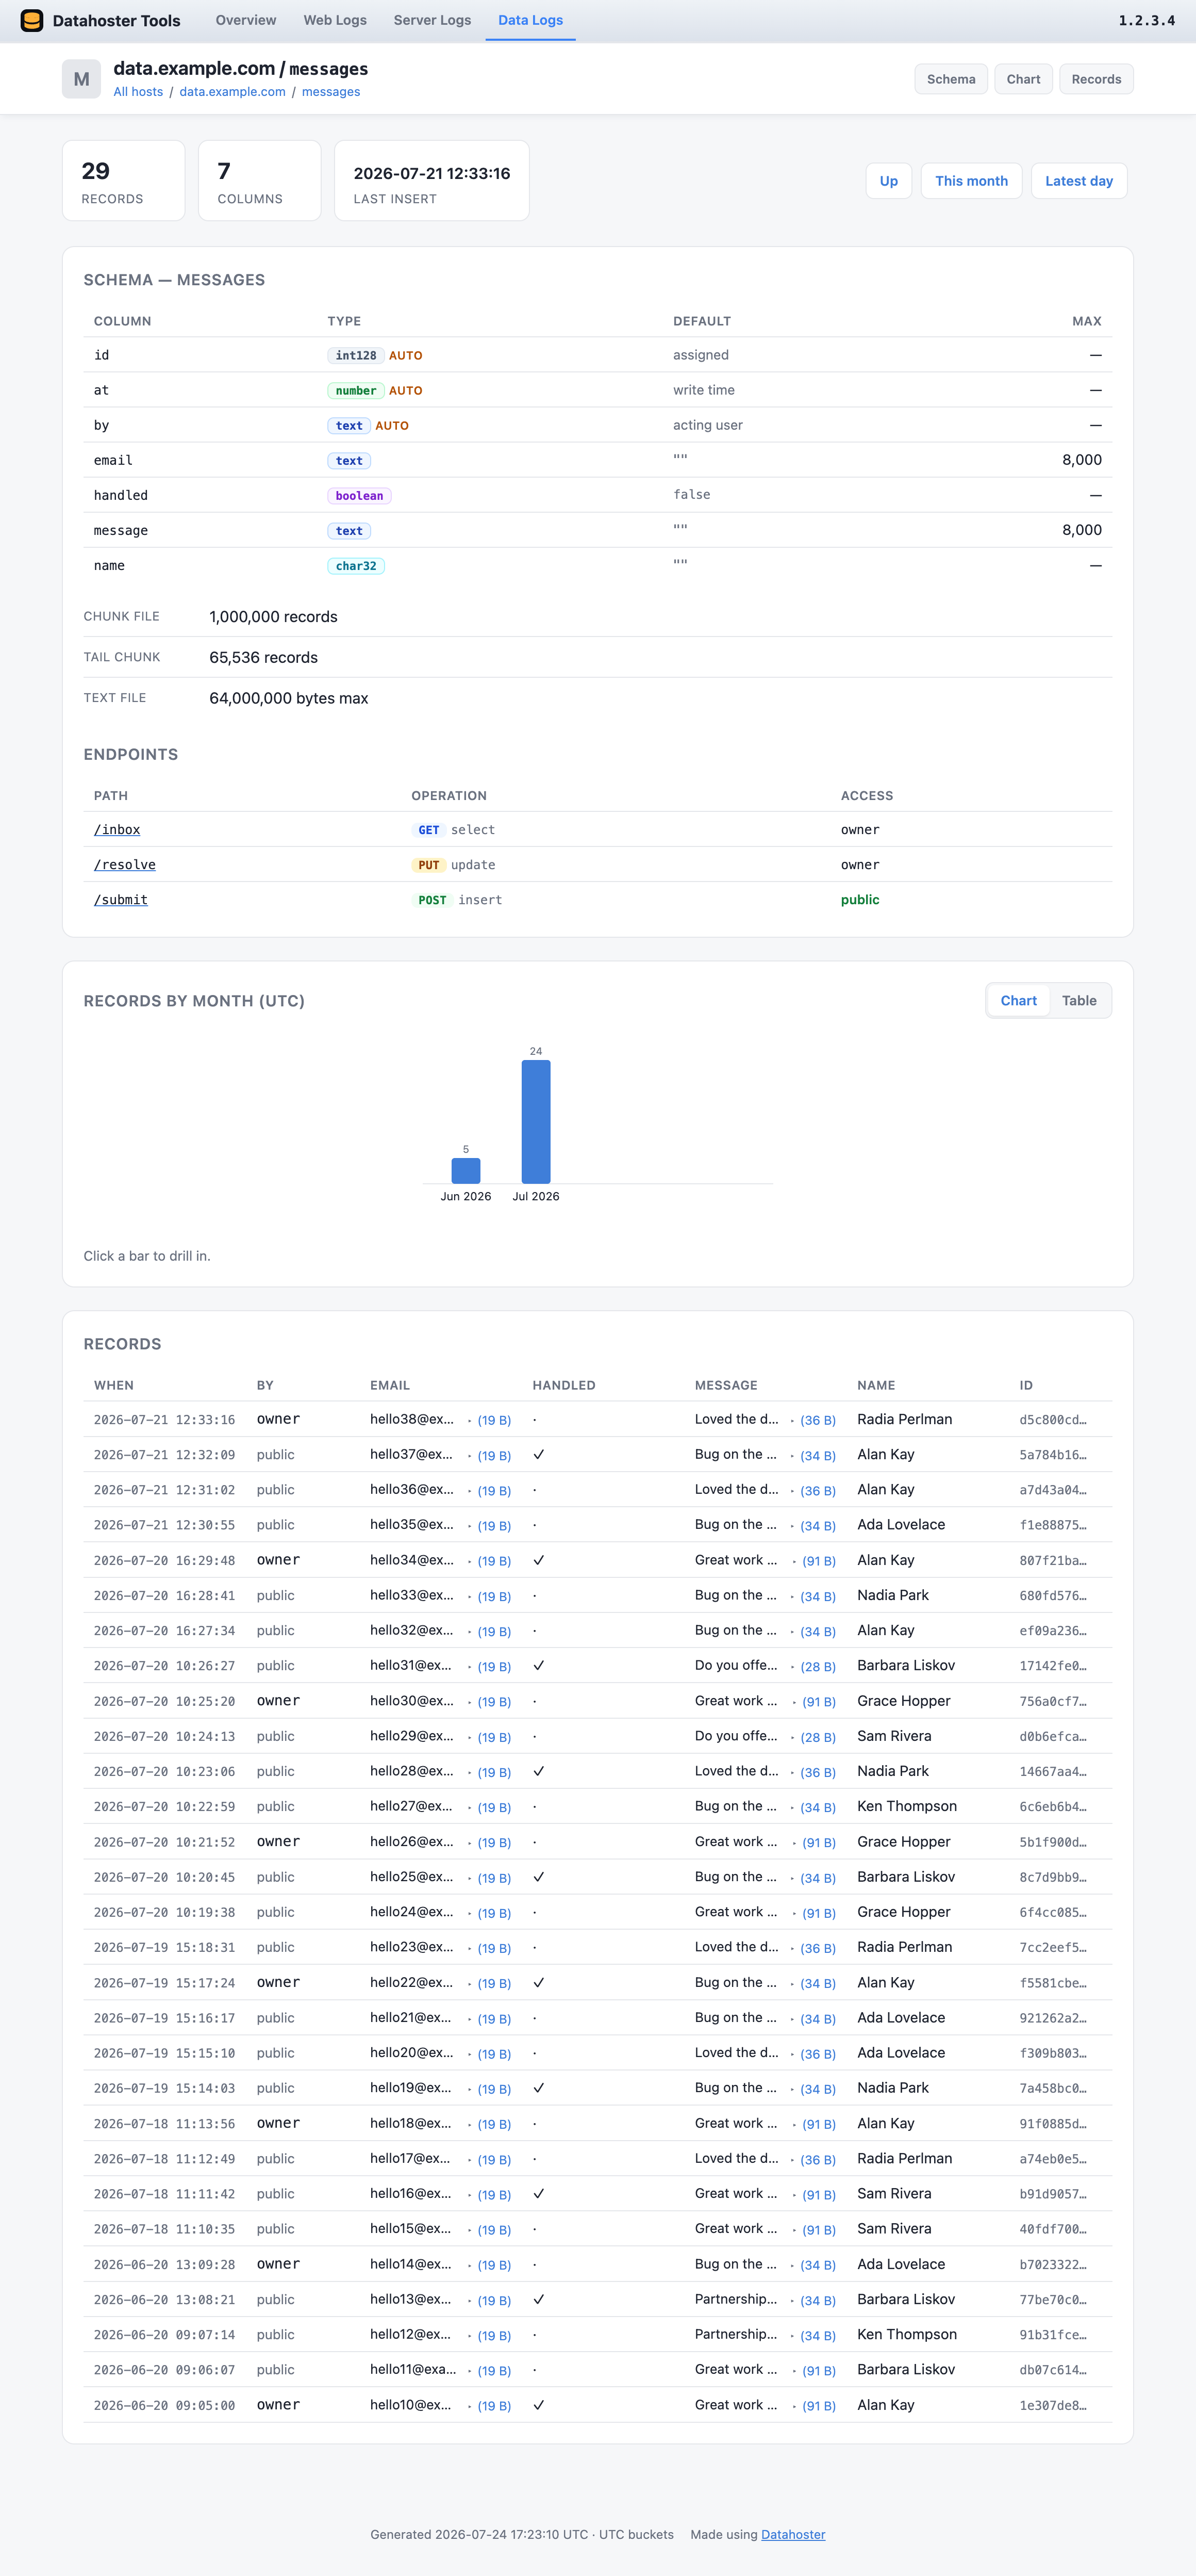
Task: Click handled checkmark in hello31 row
Action: [x=539, y=1666]
